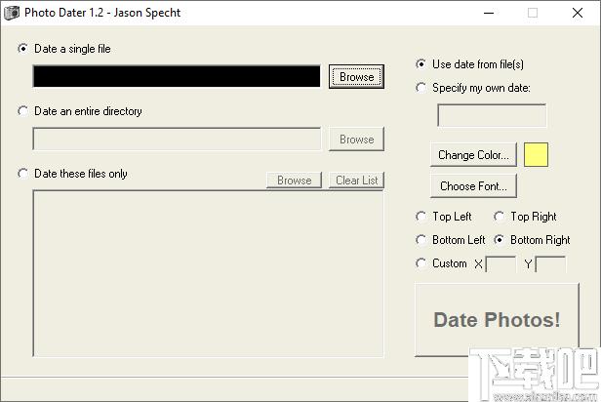Close the Photo Dater window

tap(578, 13)
